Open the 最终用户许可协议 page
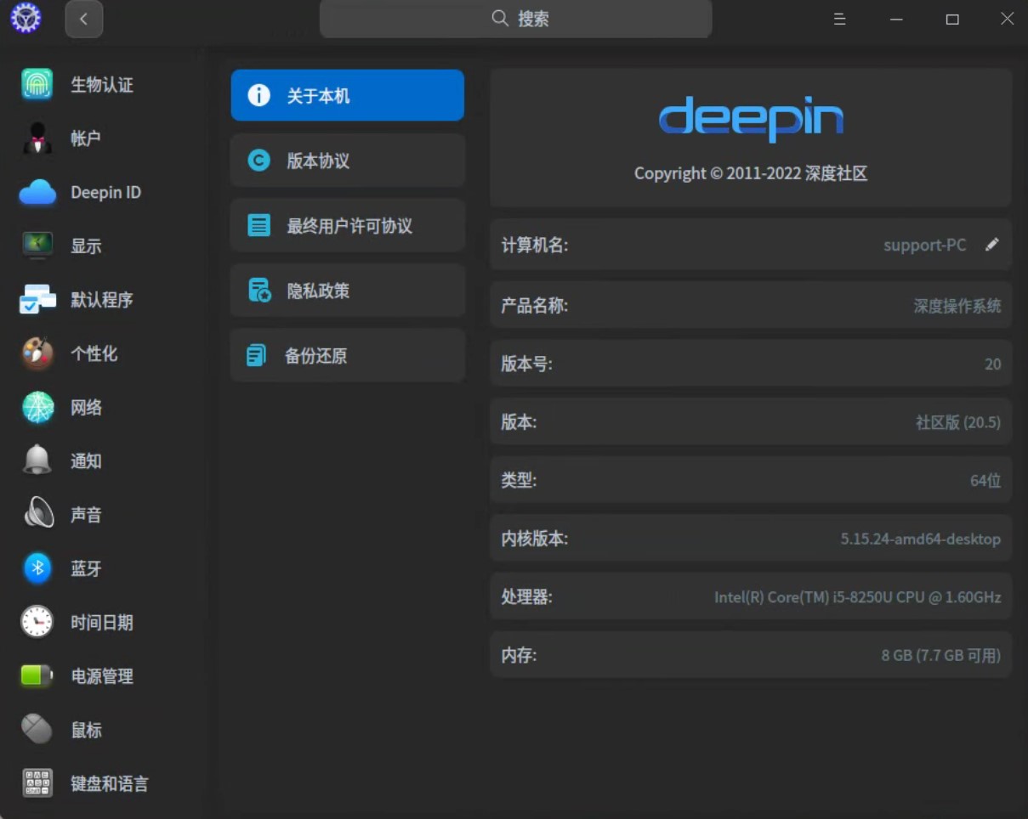 coord(347,225)
